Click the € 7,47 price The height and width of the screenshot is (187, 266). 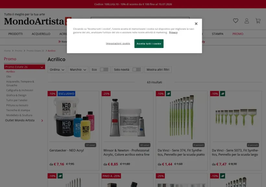(221, 164)
